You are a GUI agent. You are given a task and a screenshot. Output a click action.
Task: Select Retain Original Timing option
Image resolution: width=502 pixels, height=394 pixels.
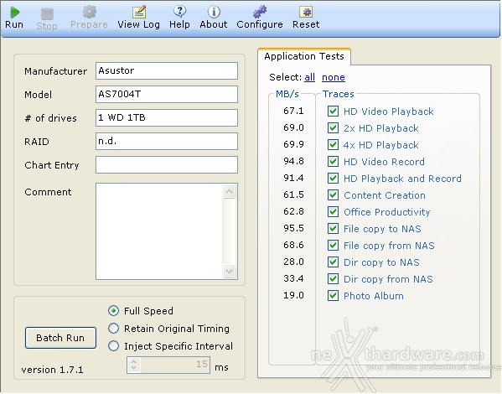pos(113,329)
